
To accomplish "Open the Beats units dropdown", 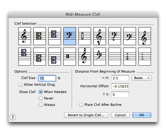I will [141, 78].
